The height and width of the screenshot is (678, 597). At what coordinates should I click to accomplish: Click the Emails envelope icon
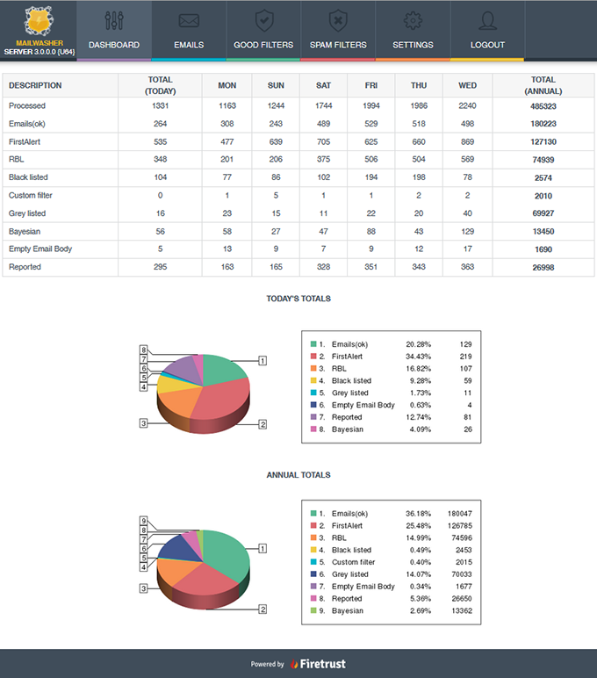[x=189, y=20]
